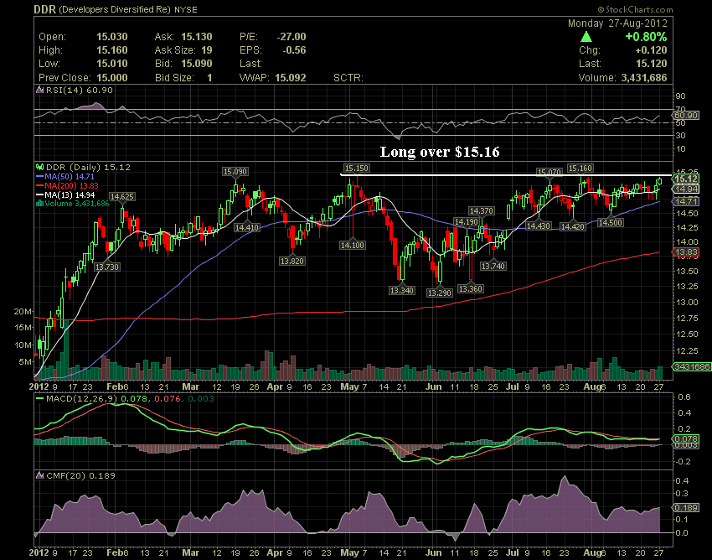Click the +0.80% percent change value
Viewport: 712px width, 560px height.
pos(646,36)
